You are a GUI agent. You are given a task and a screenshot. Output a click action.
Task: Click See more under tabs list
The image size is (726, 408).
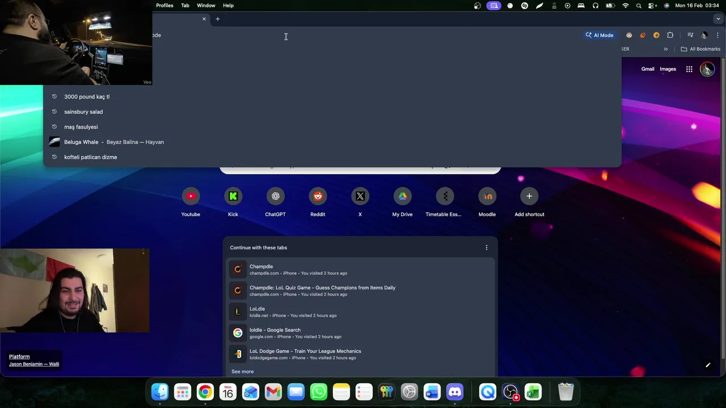[x=242, y=372]
